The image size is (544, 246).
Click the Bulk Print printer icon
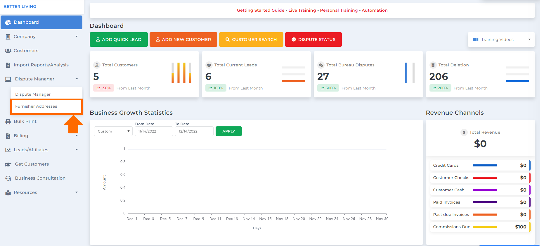8,122
